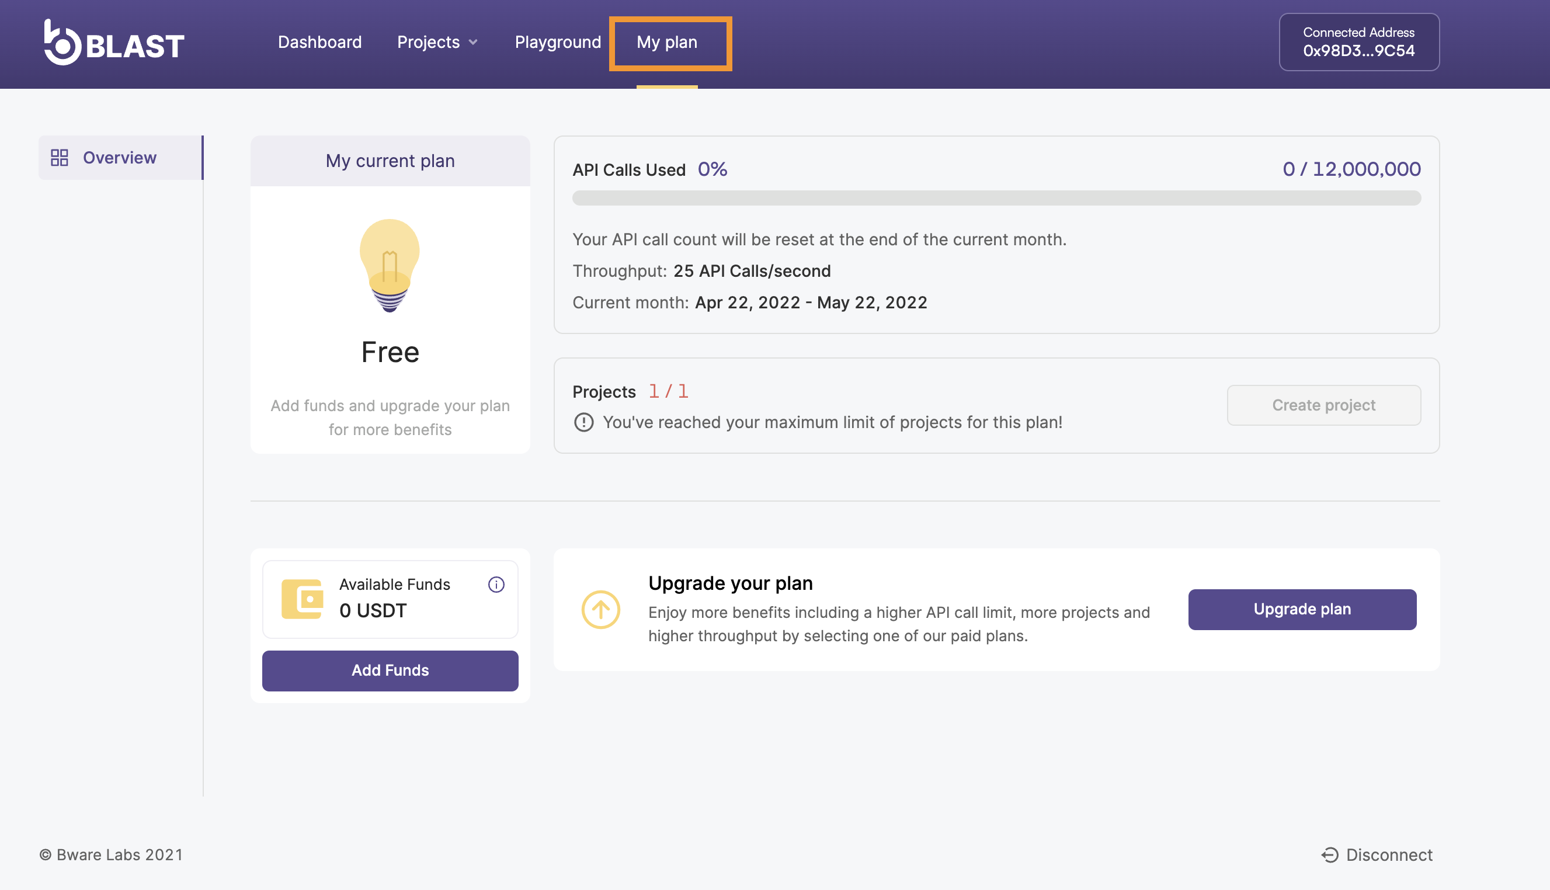Click the project limit warning icon

click(583, 422)
